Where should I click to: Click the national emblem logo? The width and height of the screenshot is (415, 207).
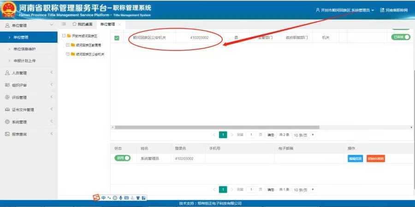(9, 10)
